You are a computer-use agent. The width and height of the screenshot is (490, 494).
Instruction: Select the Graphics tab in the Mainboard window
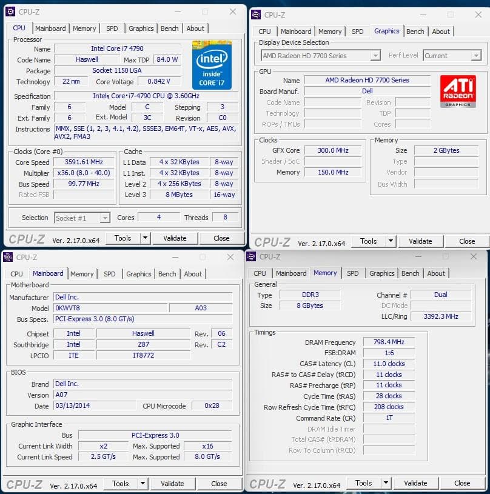138,273
